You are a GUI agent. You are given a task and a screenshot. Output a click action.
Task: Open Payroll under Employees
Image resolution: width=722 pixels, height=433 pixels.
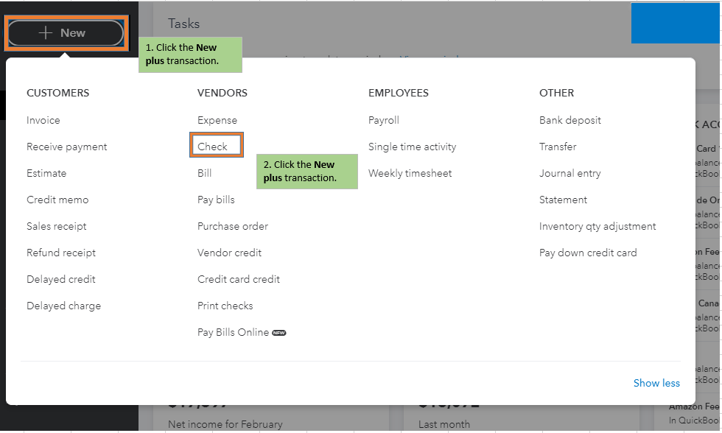coord(384,120)
